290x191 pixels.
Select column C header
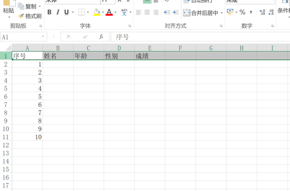(x=88, y=48)
